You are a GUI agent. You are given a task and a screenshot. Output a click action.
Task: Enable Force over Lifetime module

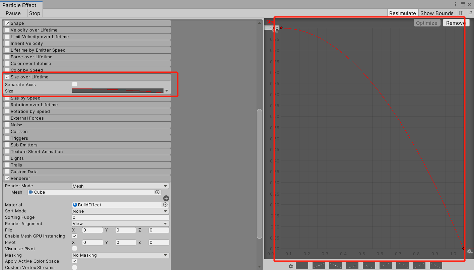[7, 57]
